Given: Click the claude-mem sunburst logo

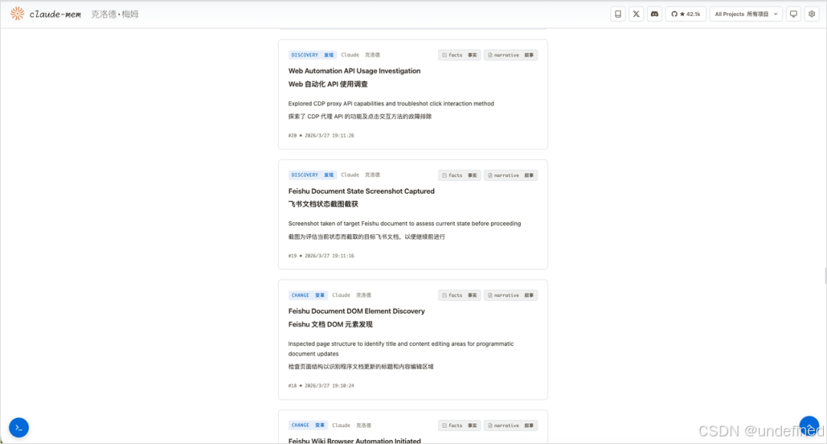Looking at the screenshot, I should coord(18,14).
